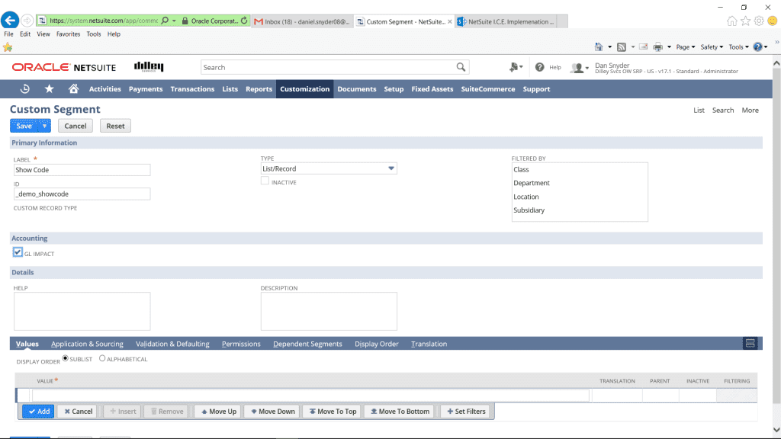The height and width of the screenshot is (439, 781).
Task: Uncheck the GL Impact checkbox
Action: (18, 252)
